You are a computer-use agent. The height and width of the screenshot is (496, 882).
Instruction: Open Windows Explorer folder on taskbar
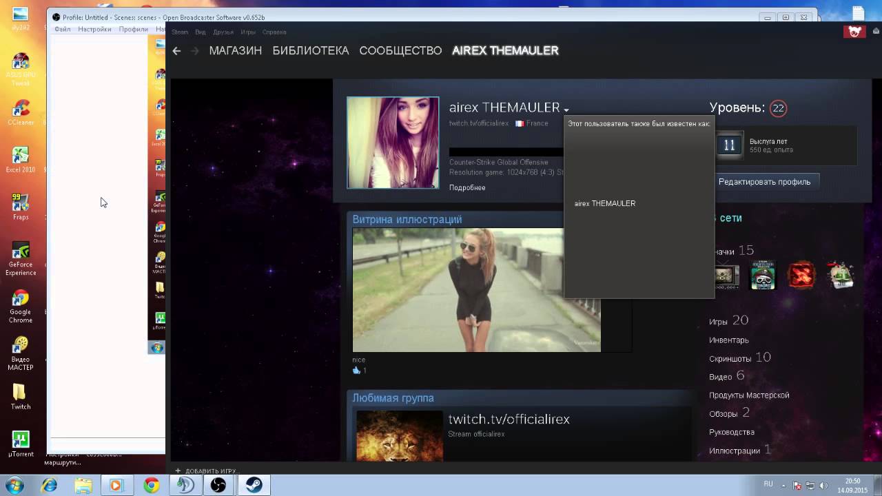tap(83, 485)
